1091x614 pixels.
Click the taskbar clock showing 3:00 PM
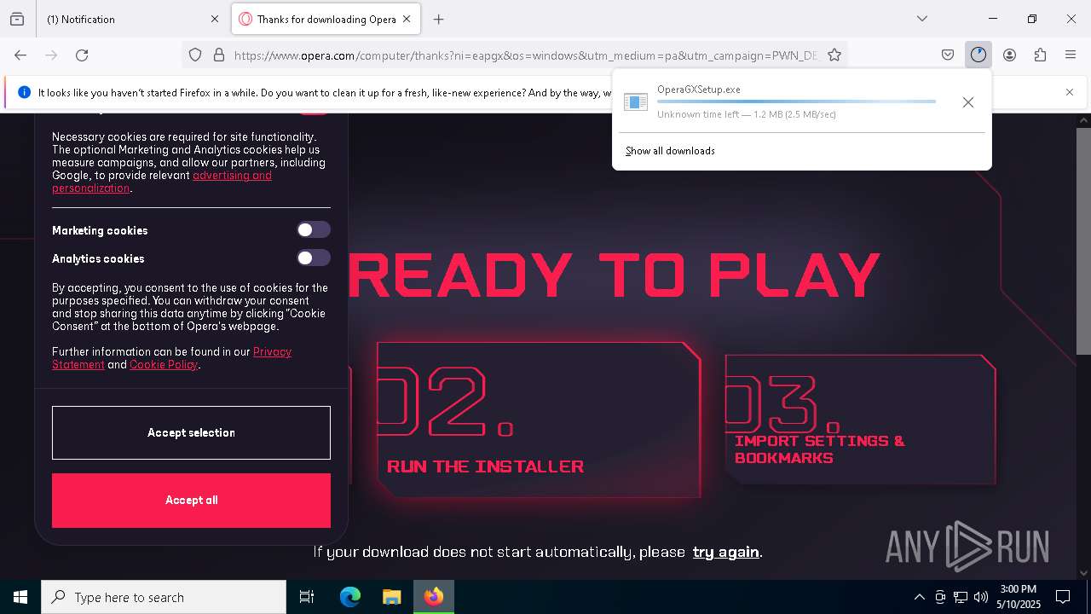tap(1018, 597)
